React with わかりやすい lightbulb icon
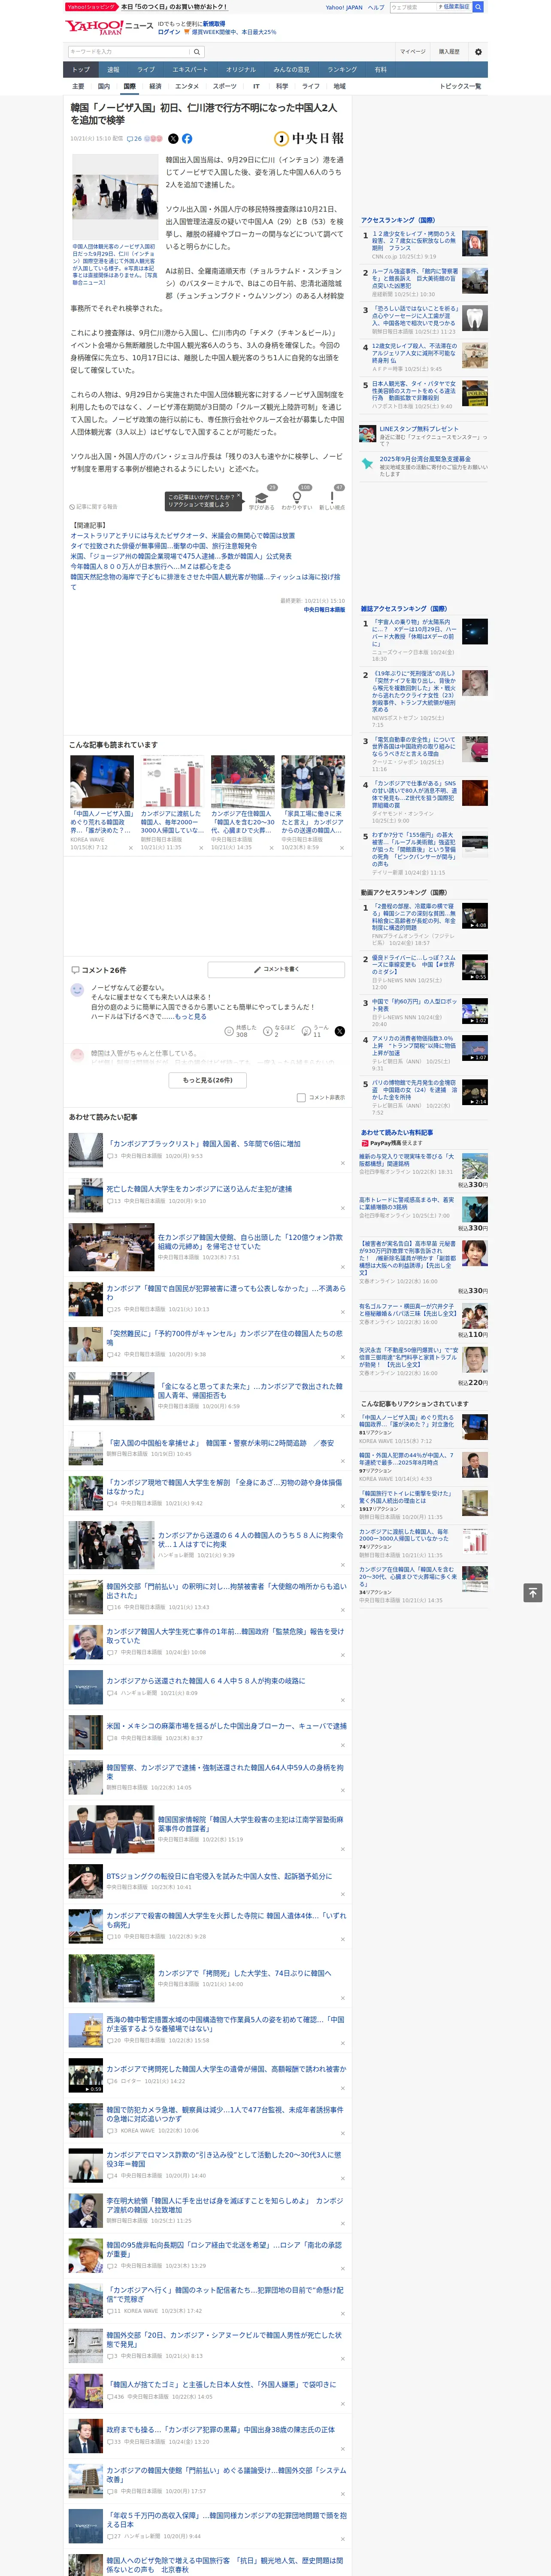551x2576 pixels. (x=297, y=498)
